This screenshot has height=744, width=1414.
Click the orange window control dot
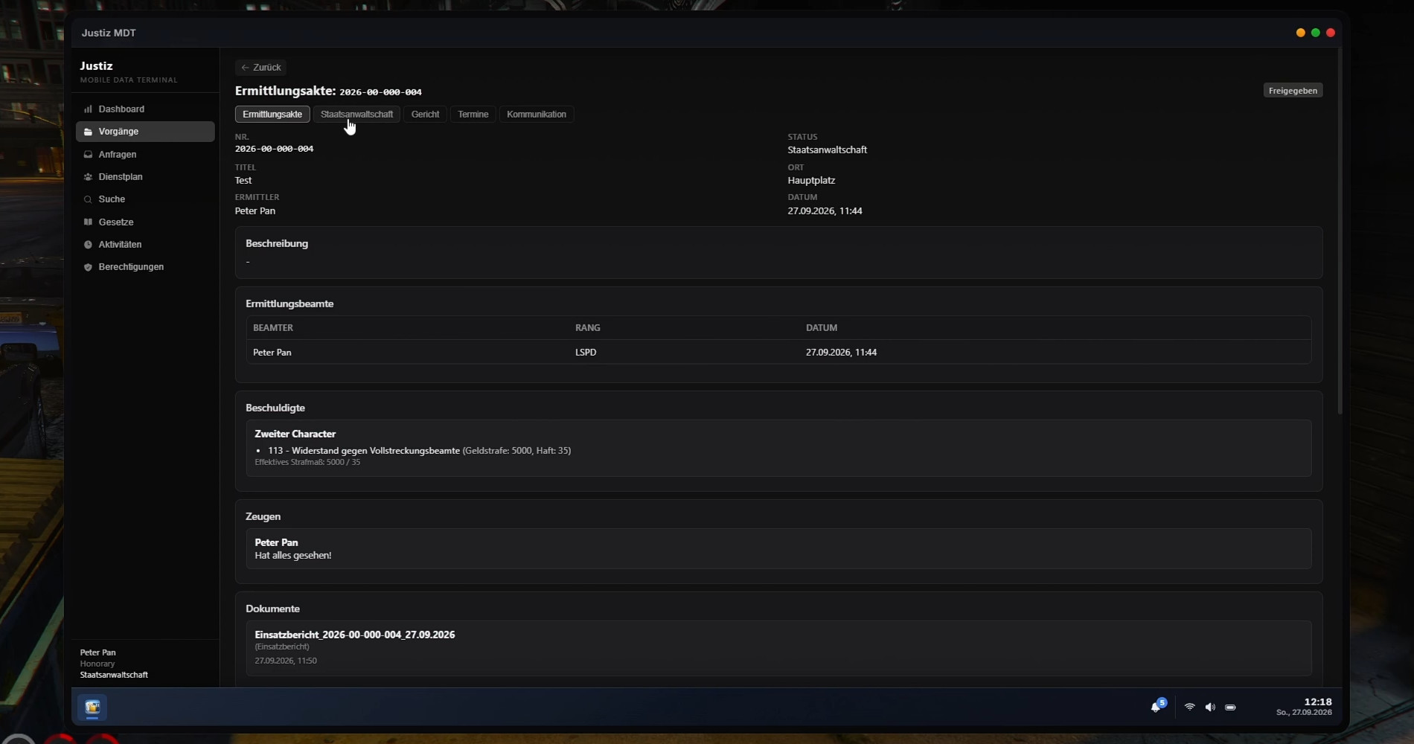point(1301,33)
